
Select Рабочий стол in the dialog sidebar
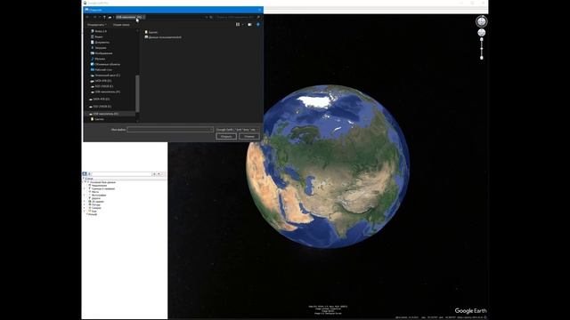pos(101,69)
